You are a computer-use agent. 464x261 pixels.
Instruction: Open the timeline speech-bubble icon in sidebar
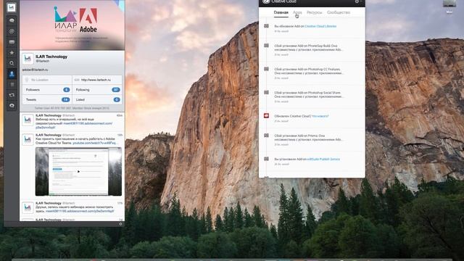click(x=12, y=20)
